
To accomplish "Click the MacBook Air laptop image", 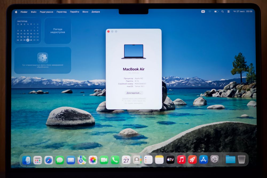I will pos(134,51).
